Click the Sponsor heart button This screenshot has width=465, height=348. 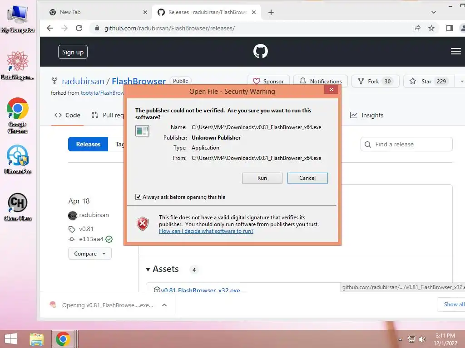tap(268, 81)
